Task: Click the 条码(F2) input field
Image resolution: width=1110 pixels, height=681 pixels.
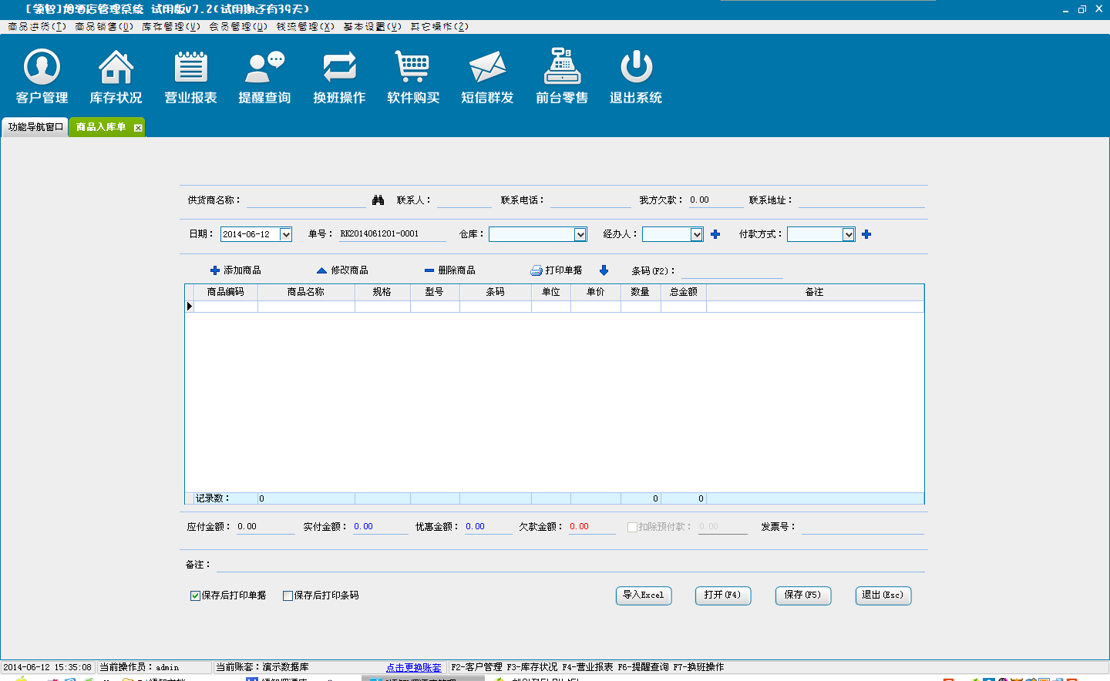Action: pos(732,271)
